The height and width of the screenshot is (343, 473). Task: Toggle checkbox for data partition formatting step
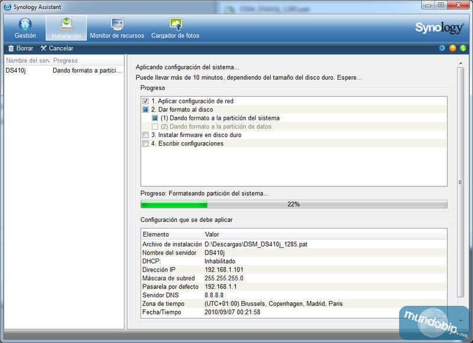click(x=155, y=126)
